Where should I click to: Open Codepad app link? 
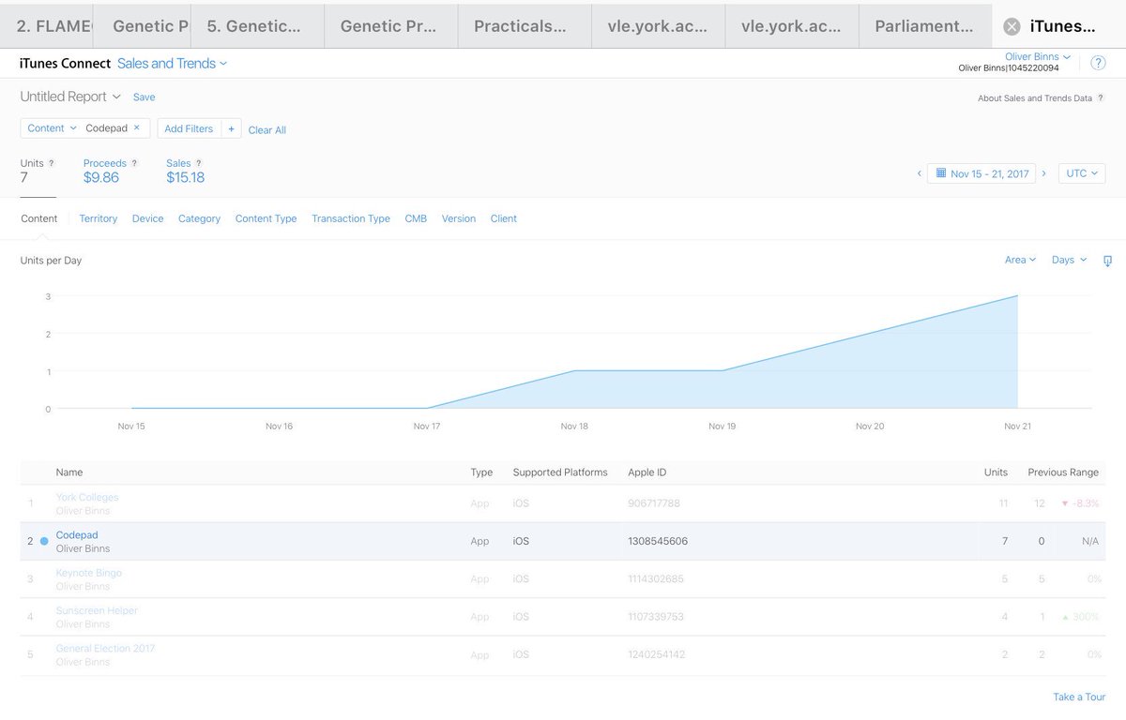pos(77,534)
